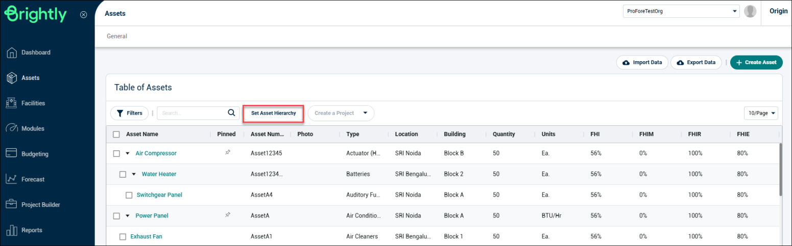Select the General tab
The image size is (792, 246).
tap(117, 36)
